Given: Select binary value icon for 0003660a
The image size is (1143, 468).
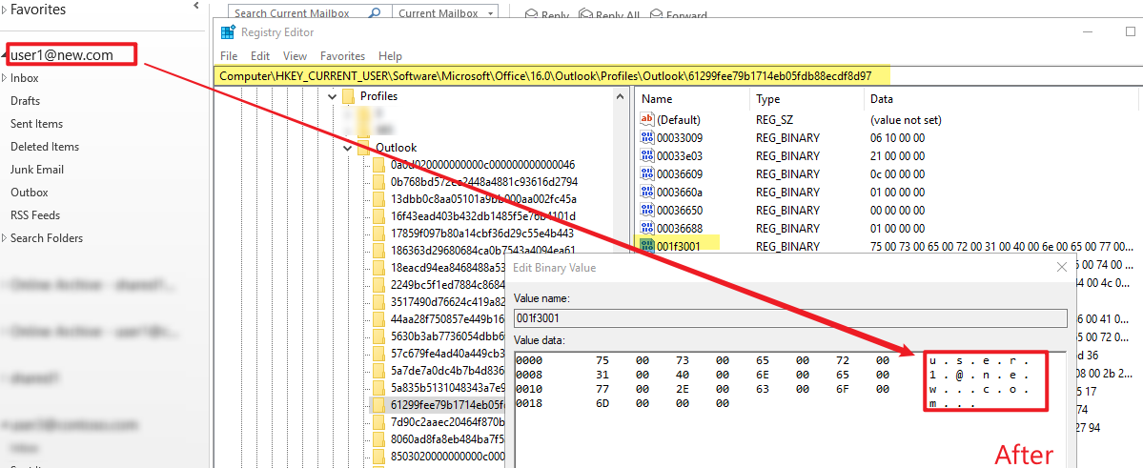Looking at the screenshot, I should (x=646, y=193).
